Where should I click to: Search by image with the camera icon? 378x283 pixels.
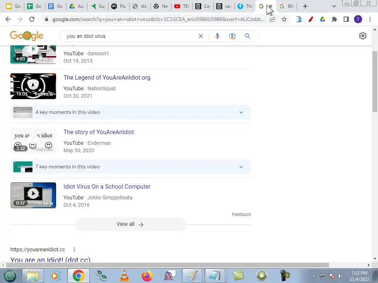pos(232,36)
